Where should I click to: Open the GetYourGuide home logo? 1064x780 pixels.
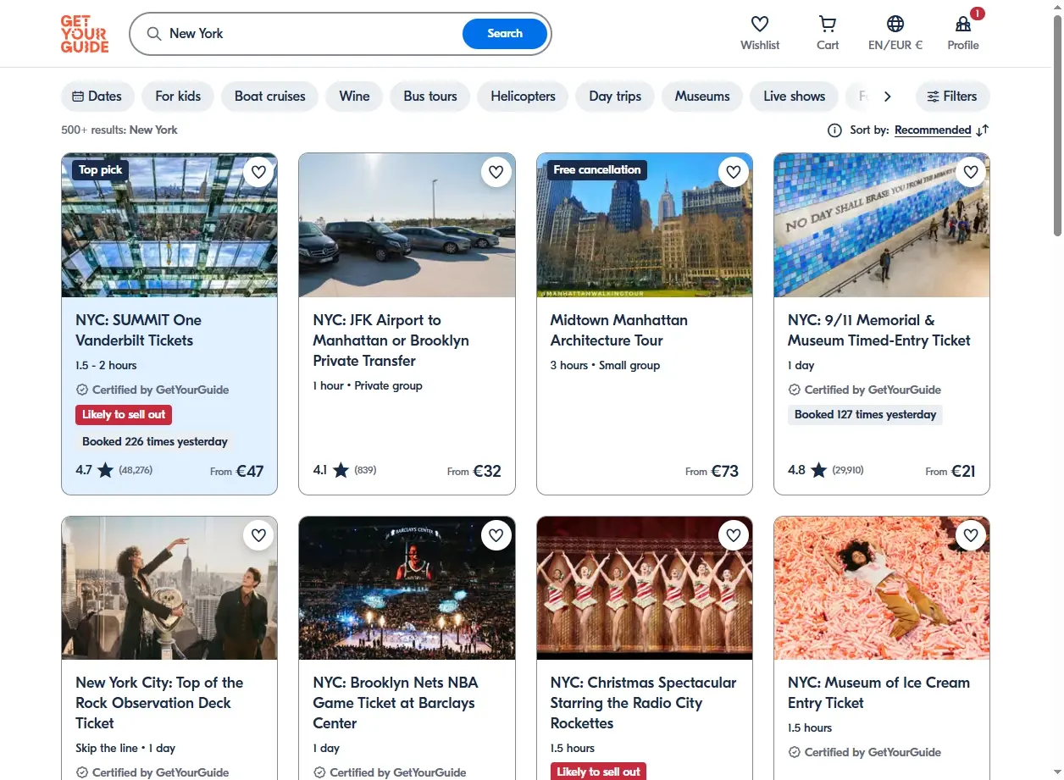pyautogui.click(x=85, y=34)
